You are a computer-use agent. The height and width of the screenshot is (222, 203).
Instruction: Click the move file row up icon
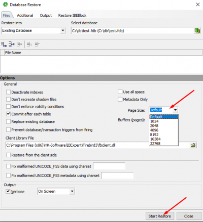(37, 45)
